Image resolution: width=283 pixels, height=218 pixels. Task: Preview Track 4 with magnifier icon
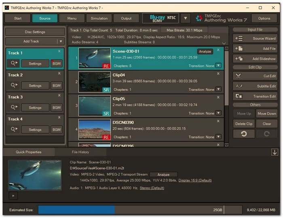[x=13, y=129]
